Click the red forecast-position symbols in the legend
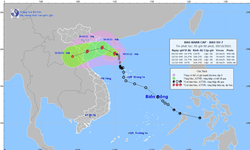Viewport: 250px width, 150px height. click(177, 85)
